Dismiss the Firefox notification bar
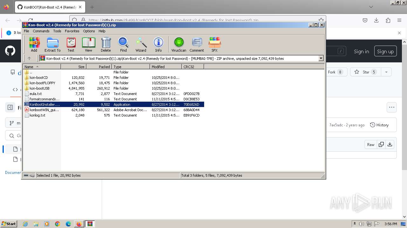407x228 pixels. coord(399,33)
